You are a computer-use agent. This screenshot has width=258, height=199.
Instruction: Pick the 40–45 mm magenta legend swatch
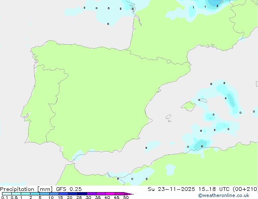pos(110,194)
